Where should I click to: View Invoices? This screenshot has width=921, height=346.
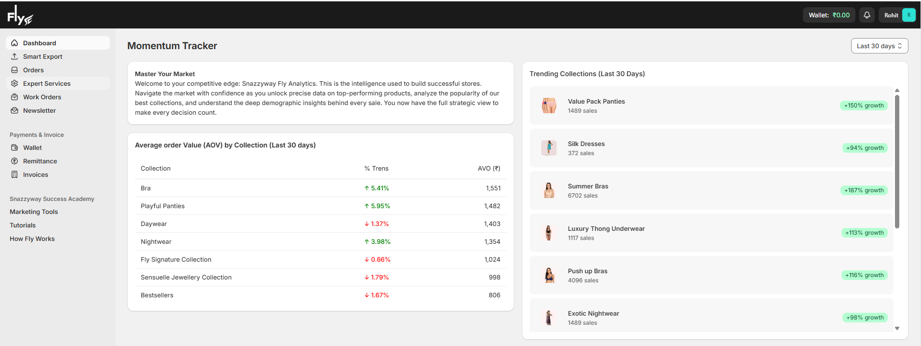pyautogui.click(x=58, y=174)
